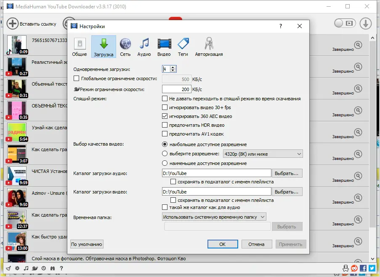Select lowest available resolution radio
Viewport: 380px width, 277px height.
click(165, 163)
